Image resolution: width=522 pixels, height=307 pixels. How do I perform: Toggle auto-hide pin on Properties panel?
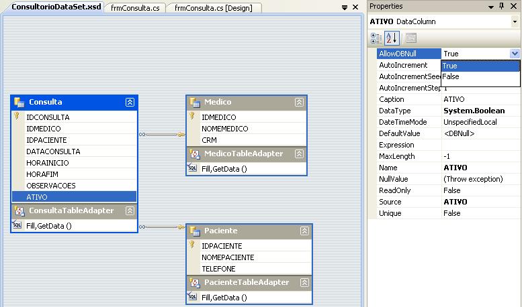[x=501, y=6]
